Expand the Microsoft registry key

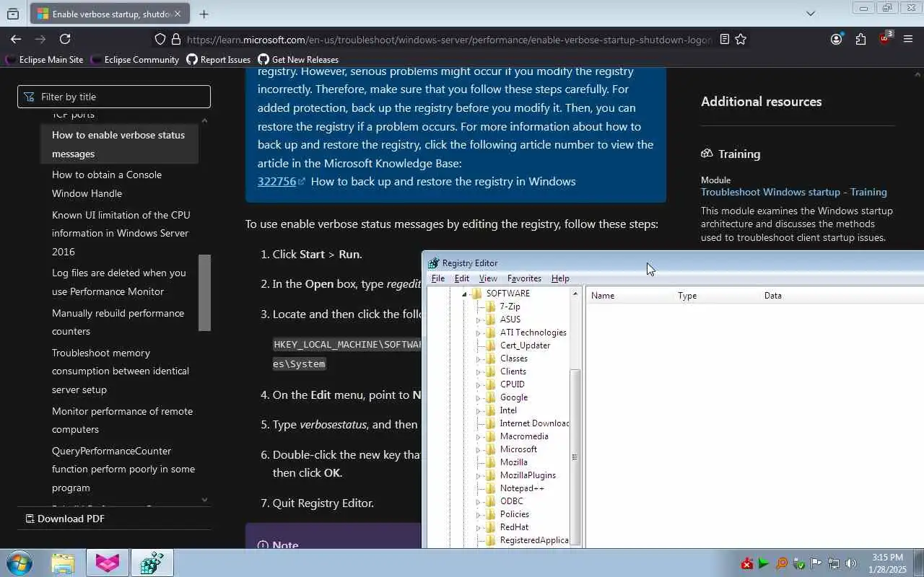(x=478, y=449)
